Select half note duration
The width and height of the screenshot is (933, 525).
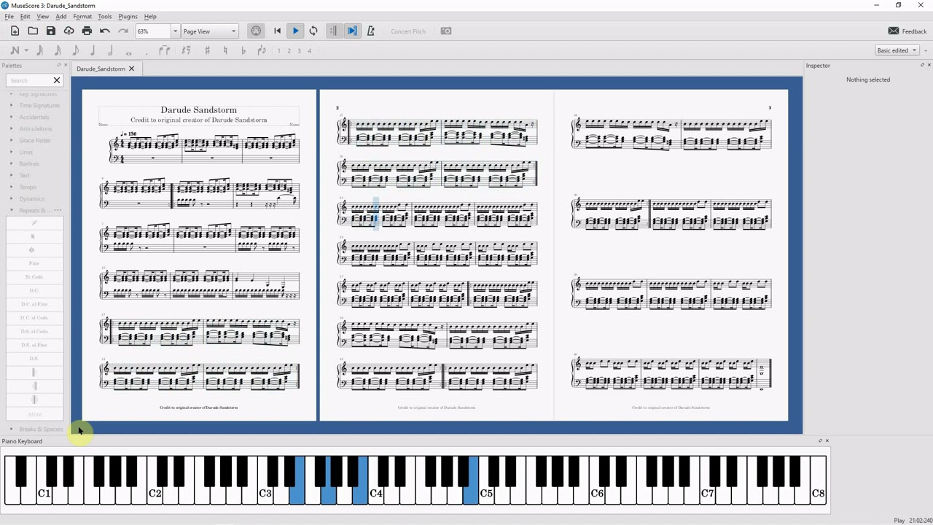(x=110, y=50)
